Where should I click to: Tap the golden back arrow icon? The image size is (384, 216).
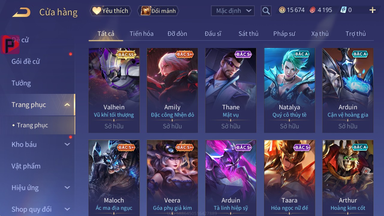21,13
